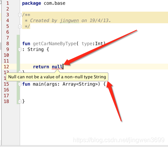Click line number 8 in the gutter
This screenshot has height=147, width=168.
[x=8, y=44]
